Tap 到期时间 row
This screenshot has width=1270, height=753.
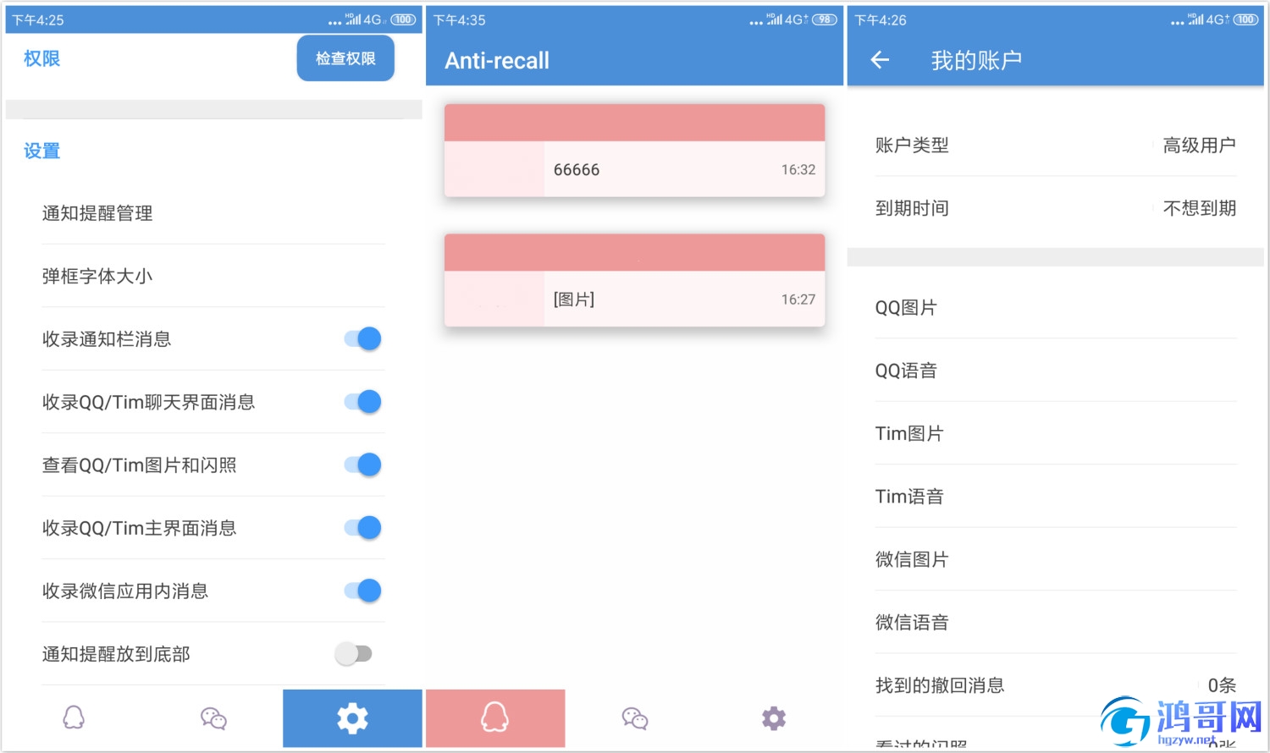[x=1056, y=208]
